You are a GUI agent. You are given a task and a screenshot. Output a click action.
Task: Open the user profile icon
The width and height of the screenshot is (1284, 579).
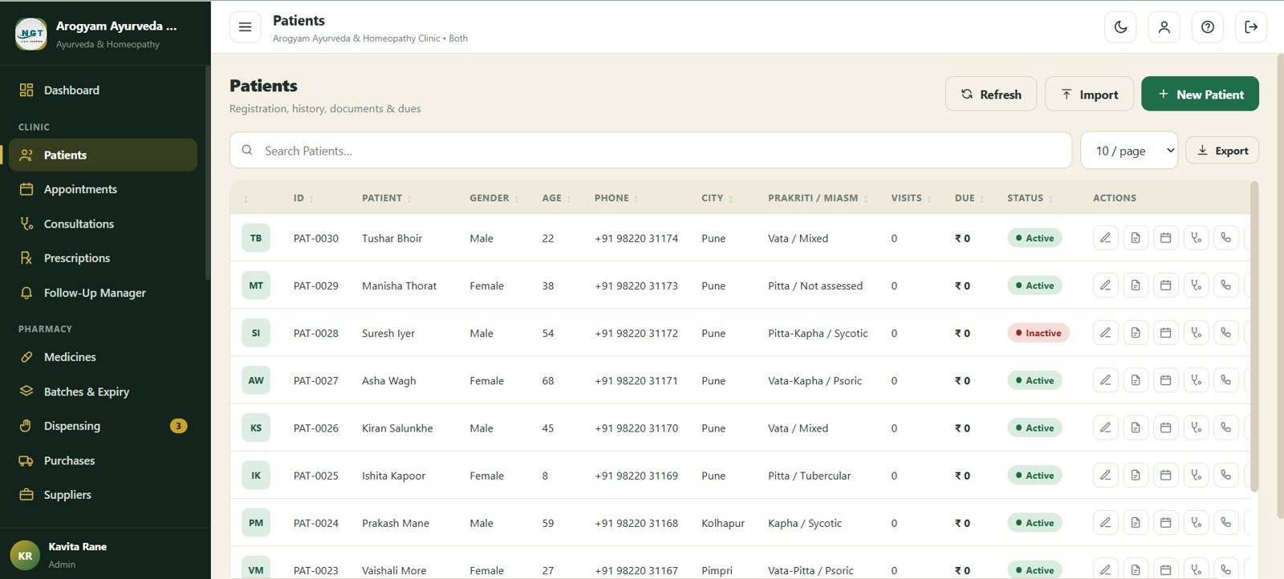click(x=1164, y=27)
